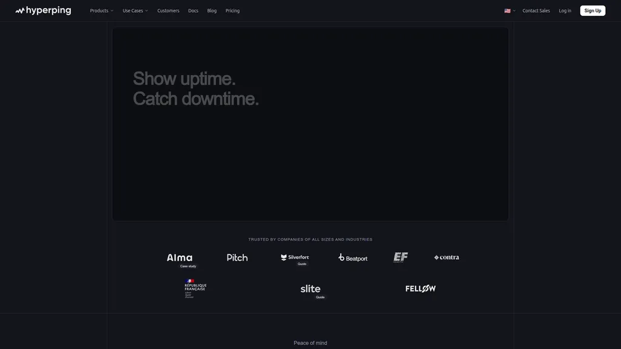The height and width of the screenshot is (349, 621).
Task: Open the Products dropdown menu
Action: pos(101,11)
